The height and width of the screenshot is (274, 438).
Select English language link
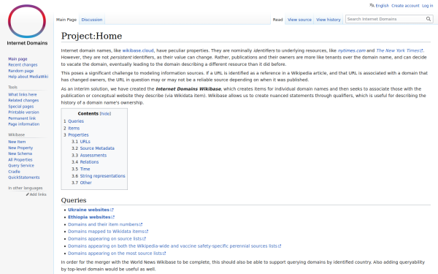click(382, 6)
